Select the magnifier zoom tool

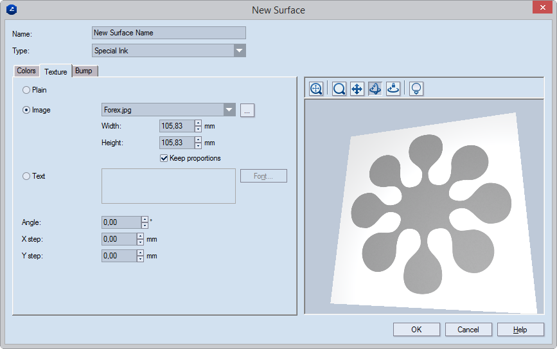point(339,89)
